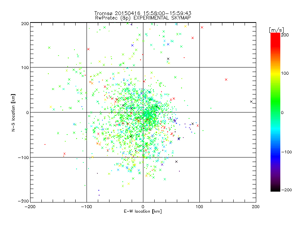Click the 0 tick label on the E-W axis
Image resolution: width=301 pixels, height=225 pixels.
click(143, 207)
